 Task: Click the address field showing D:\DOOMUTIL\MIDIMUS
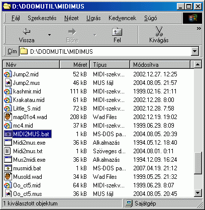coord(106,51)
